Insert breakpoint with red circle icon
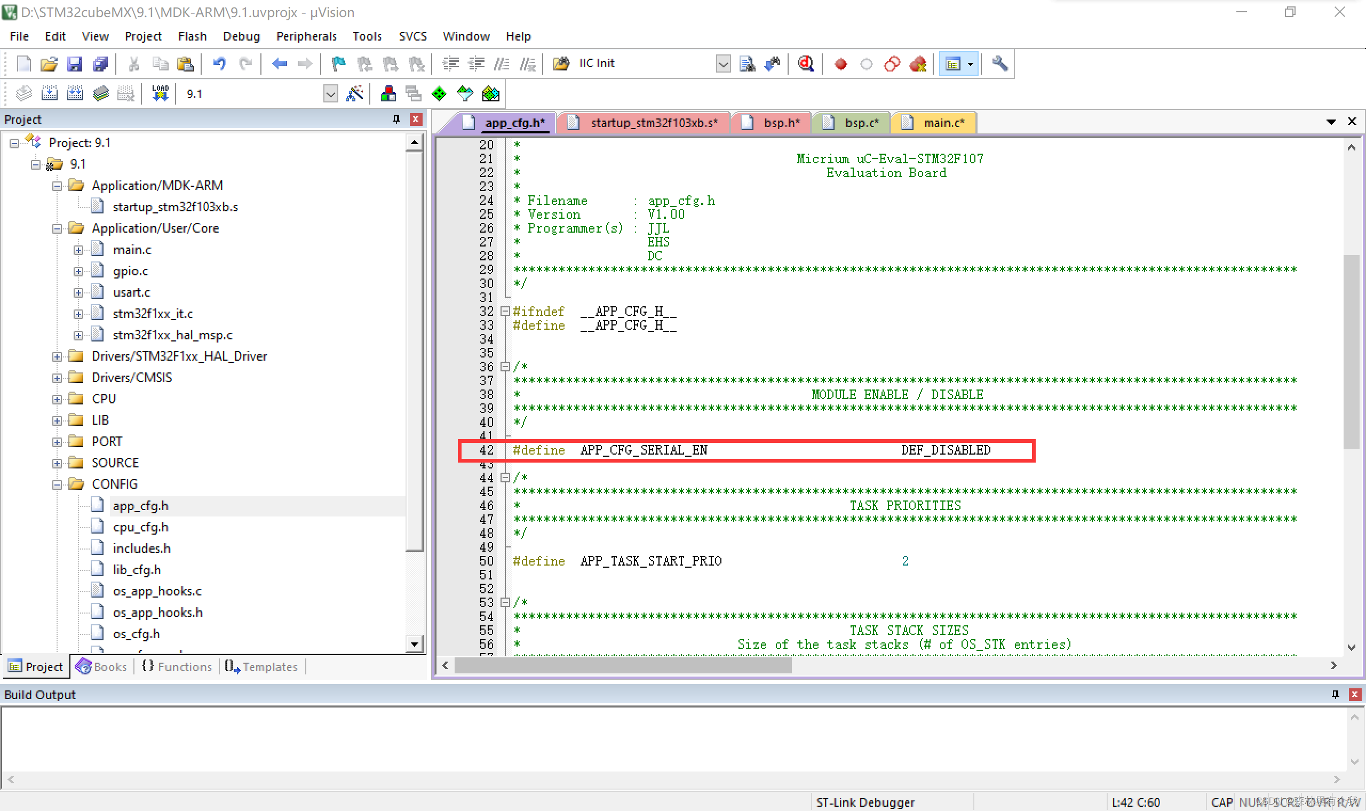 841,64
